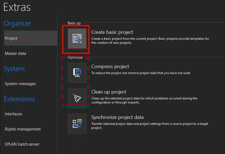225x154 pixels.
Task: Click the Extras page title
Action: tap(17, 7)
